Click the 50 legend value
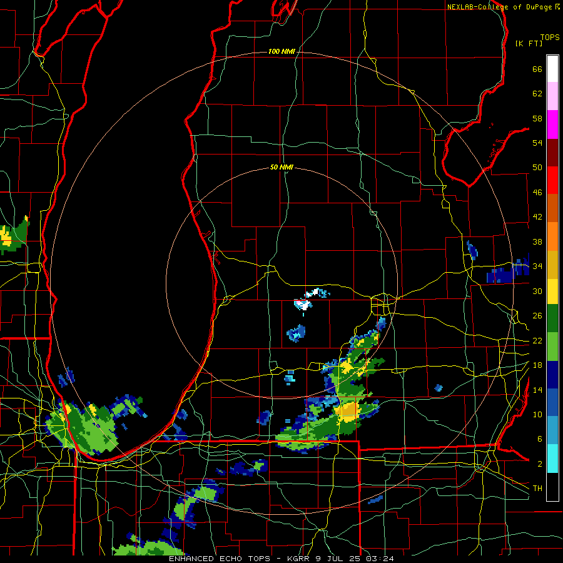Screen dimensions: 563x563 pos(537,167)
